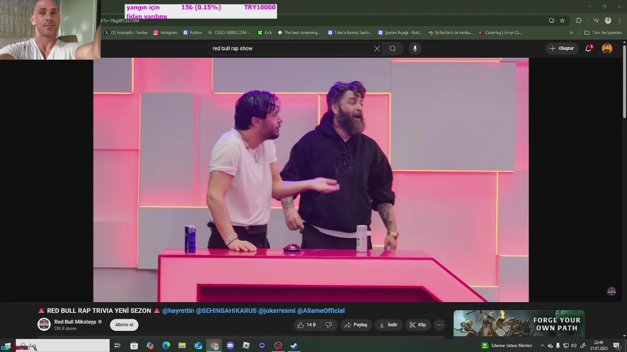The width and height of the screenshot is (627, 352).
Task: Open the Şeytan Bıçağı Roblox bookmark
Action: pos(400,33)
